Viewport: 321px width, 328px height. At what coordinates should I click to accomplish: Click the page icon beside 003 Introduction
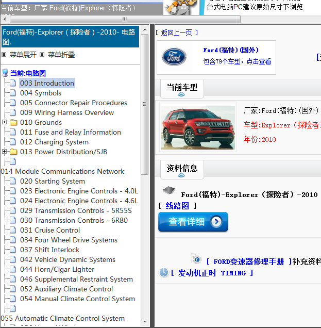coord(13,83)
